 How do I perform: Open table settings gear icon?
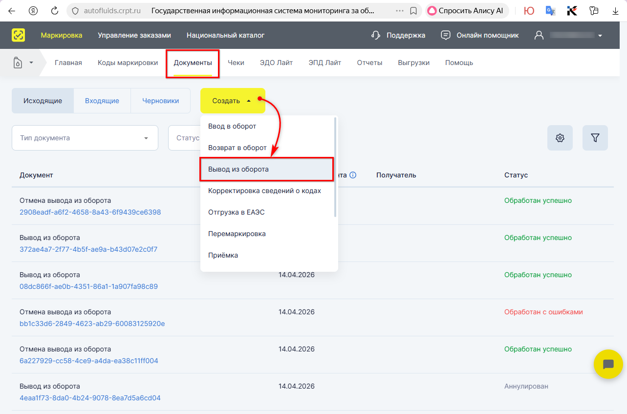point(560,138)
